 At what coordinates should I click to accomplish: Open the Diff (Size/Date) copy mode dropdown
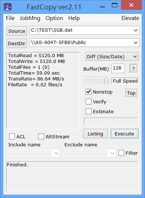(112, 56)
